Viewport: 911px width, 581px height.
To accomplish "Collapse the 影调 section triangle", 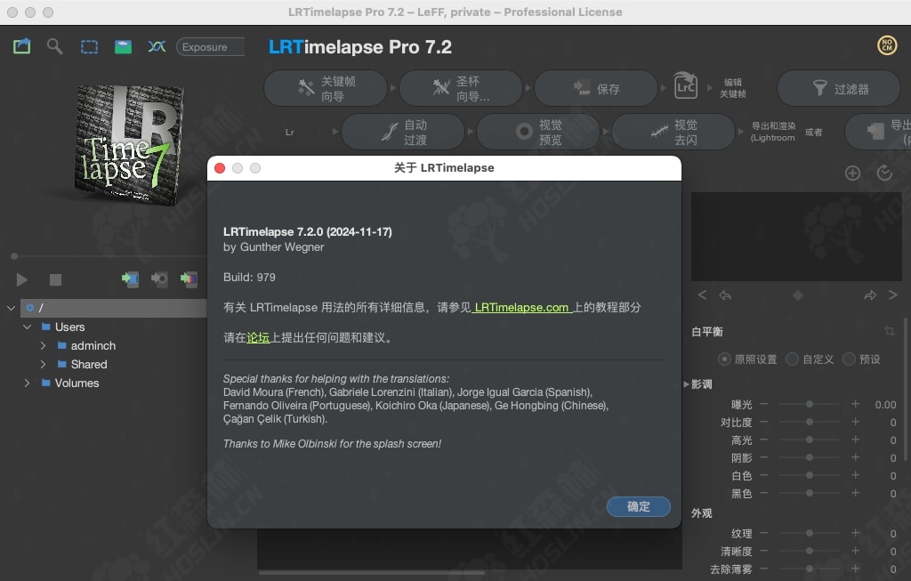I will coord(686,384).
